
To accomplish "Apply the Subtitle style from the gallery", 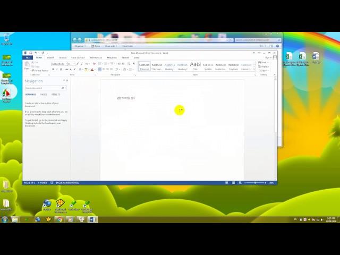I will [x=208, y=66].
